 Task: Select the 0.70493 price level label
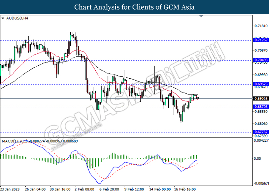click(x=261, y=60)
